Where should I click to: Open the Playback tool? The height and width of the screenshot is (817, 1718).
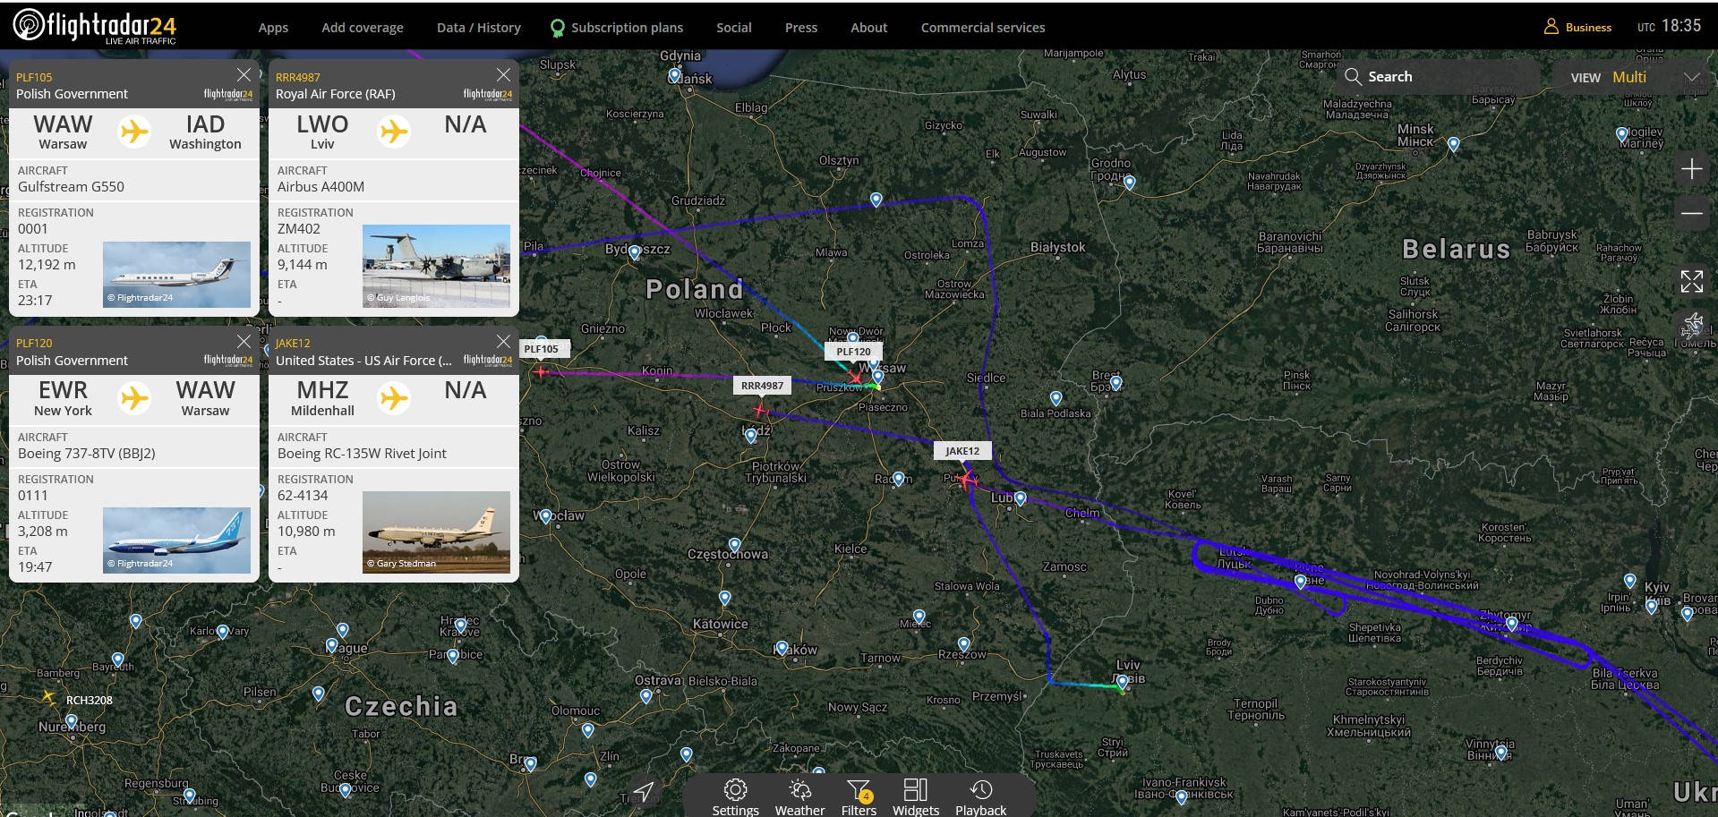pos(980,796)
